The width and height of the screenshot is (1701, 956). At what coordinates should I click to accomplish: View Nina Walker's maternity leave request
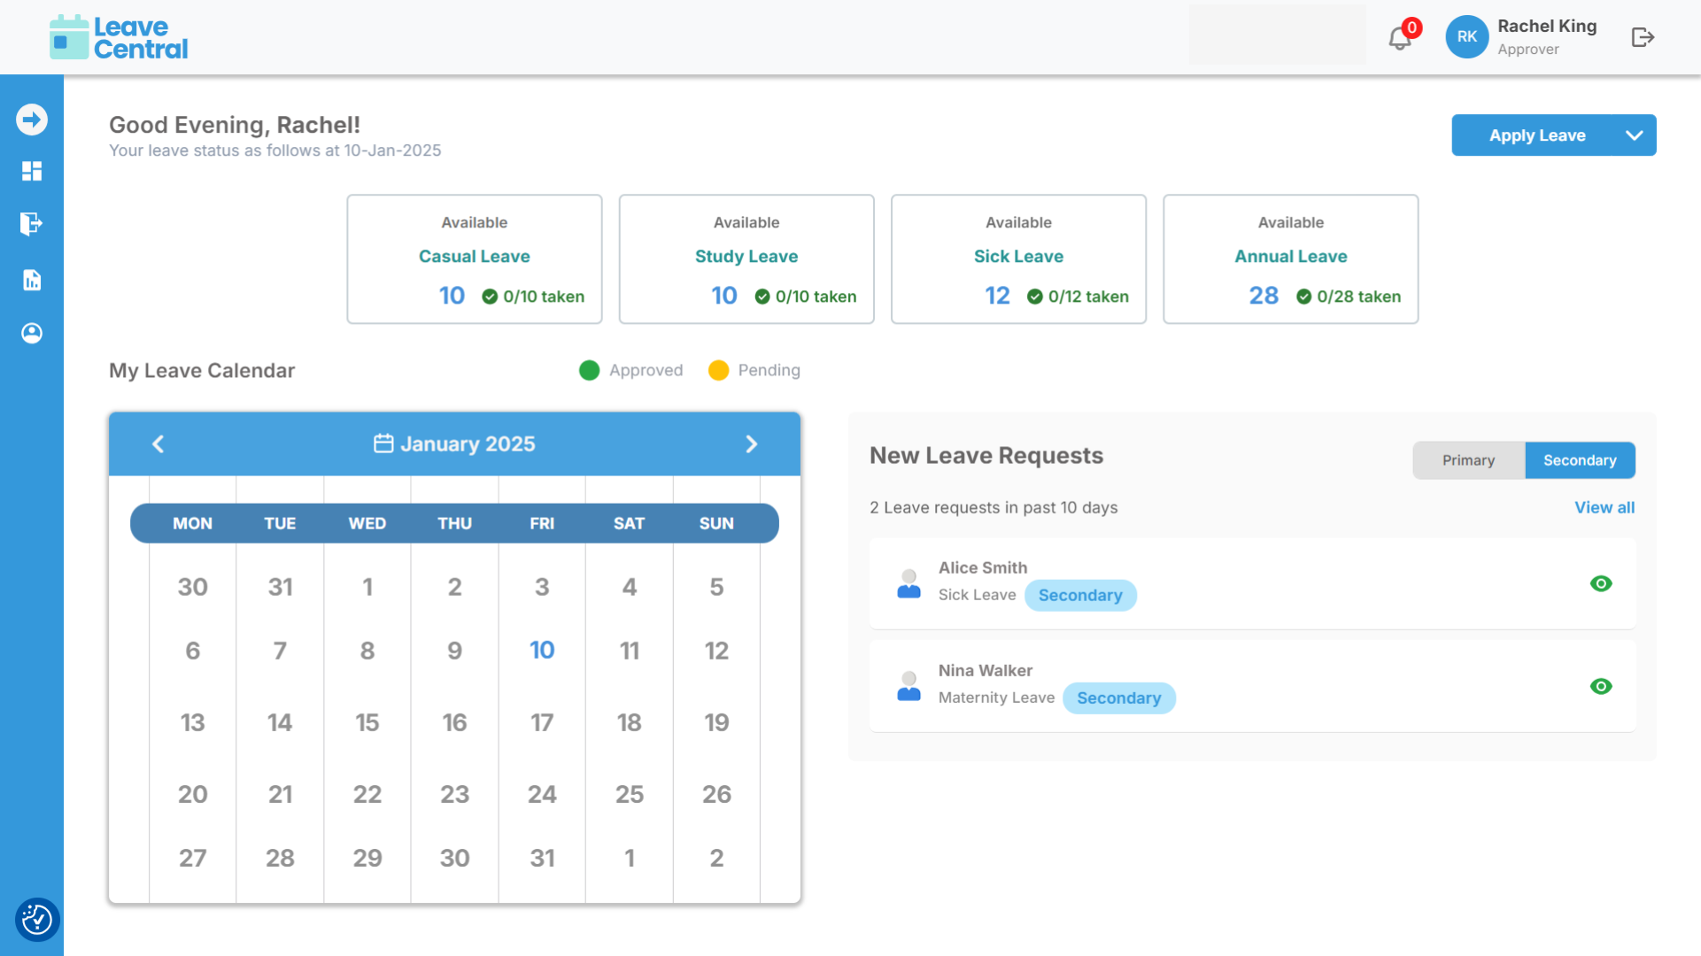(x=1601, y=686)
